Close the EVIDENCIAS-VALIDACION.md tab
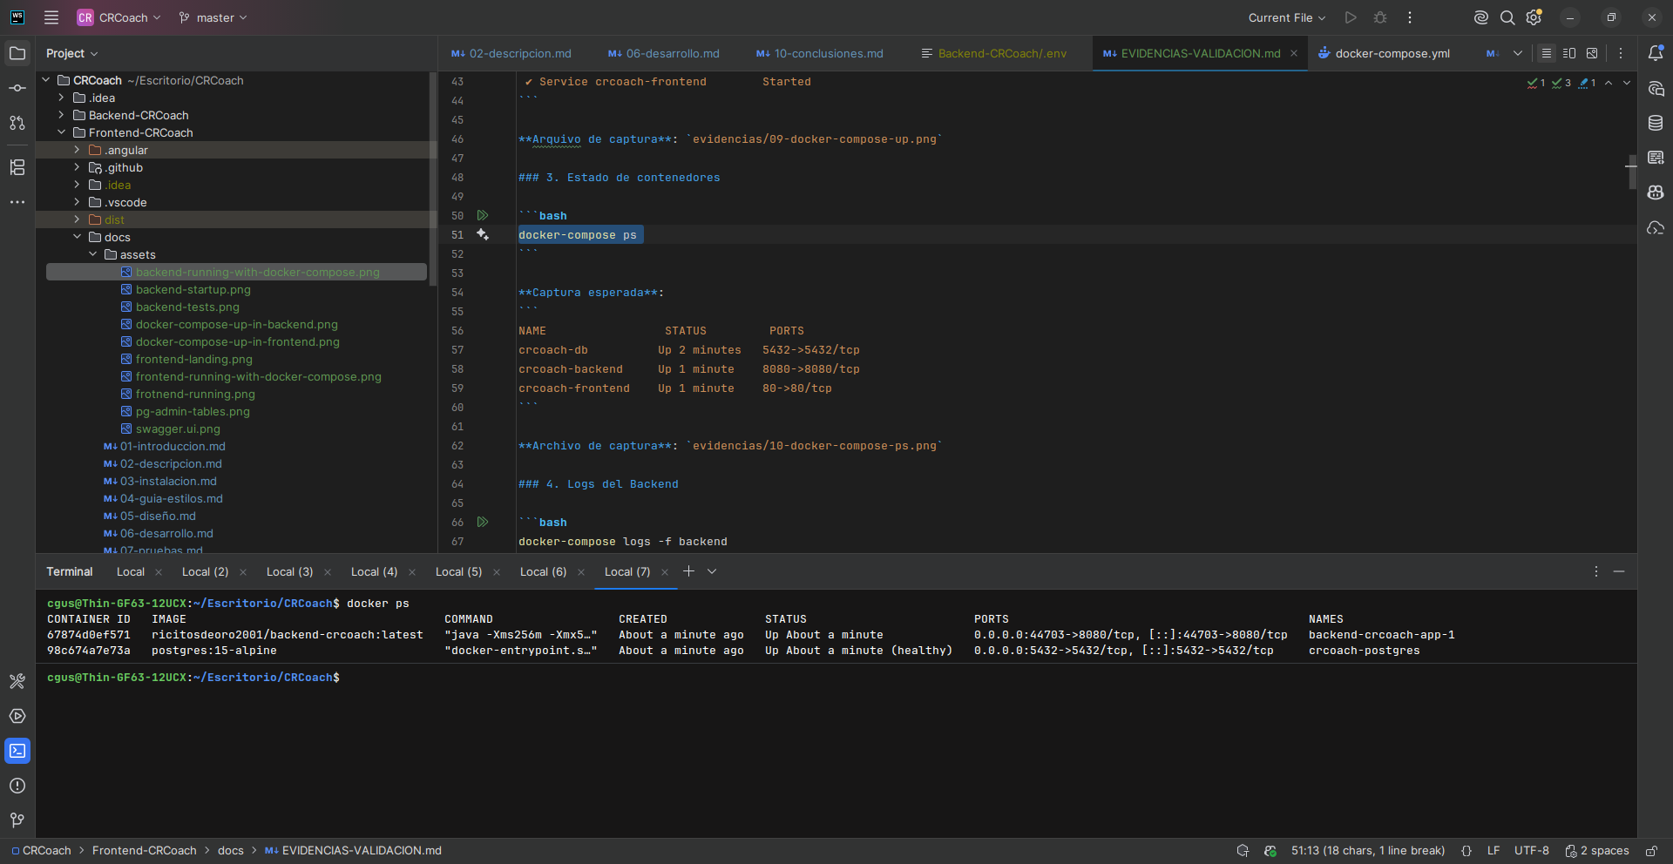1673x864 pixels. pyautogui.click(x=1294, y=53)
